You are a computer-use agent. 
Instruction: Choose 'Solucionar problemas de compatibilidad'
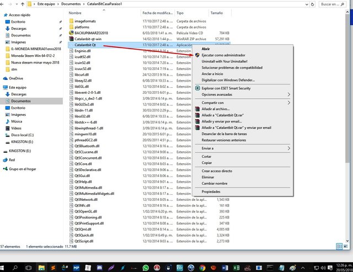click(232, 67)
